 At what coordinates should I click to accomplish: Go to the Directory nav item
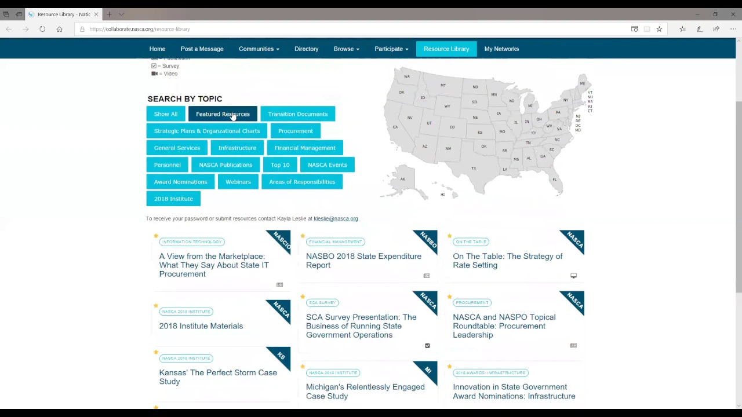[x=306, y=49]
